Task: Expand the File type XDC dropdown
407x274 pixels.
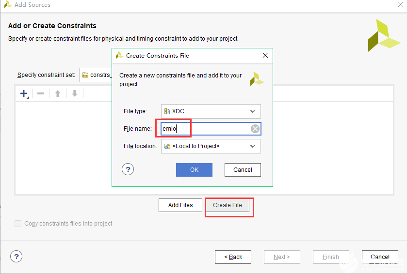Action: pyautogui.click(x=252, y=111)
